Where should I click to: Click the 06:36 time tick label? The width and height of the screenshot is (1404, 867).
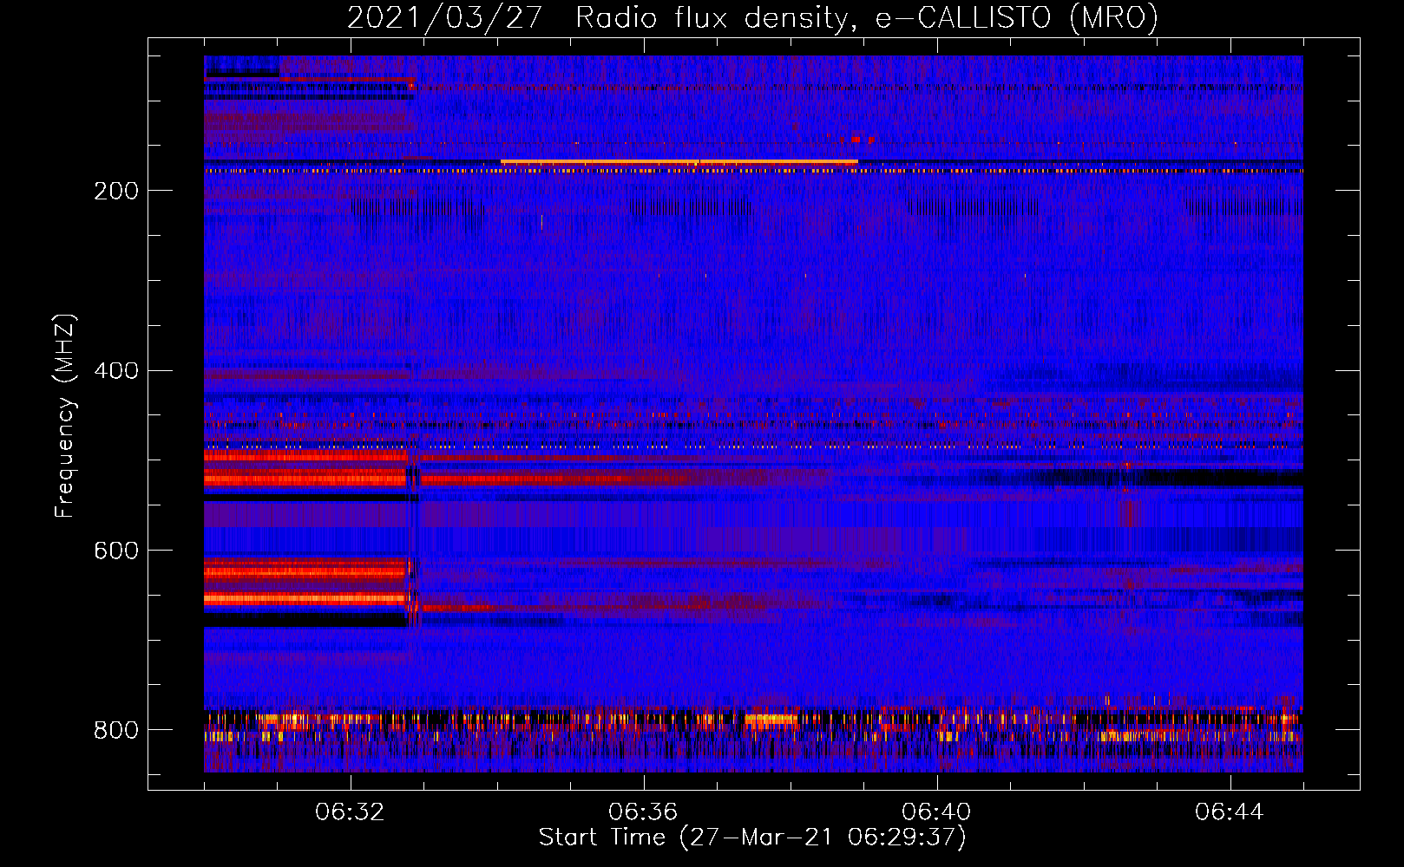(643, 812)
